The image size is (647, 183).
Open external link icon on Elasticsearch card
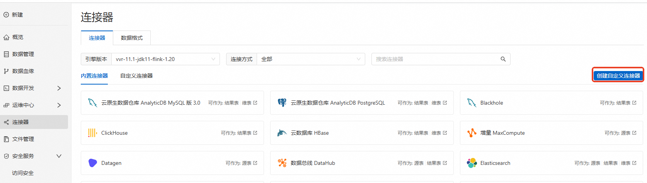tap(634, 163)
